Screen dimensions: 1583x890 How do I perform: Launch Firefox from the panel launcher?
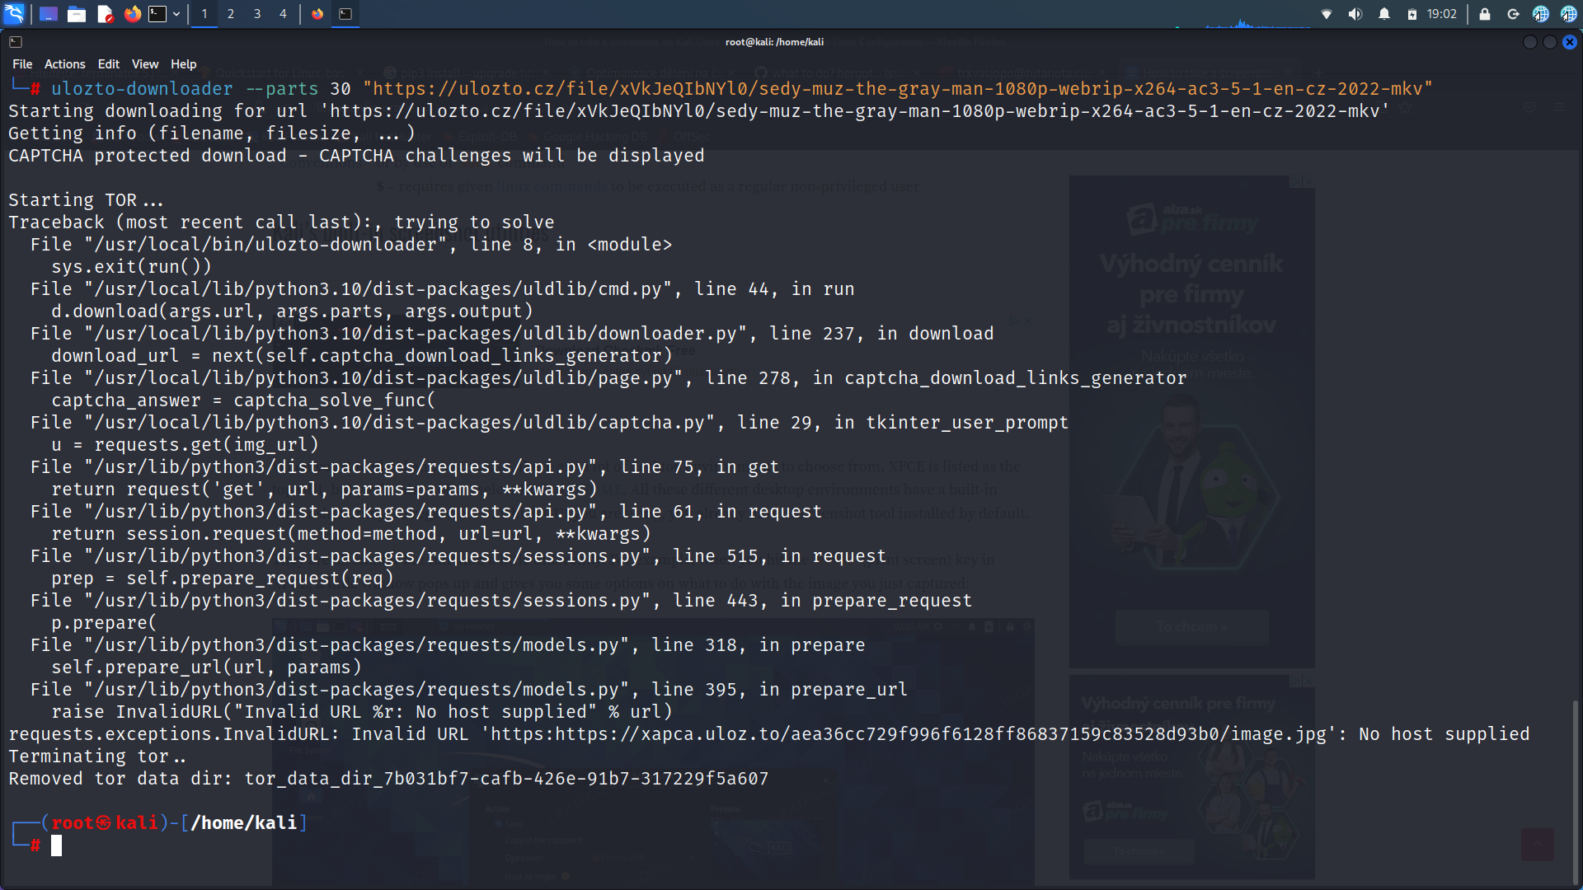pos(132,14)
